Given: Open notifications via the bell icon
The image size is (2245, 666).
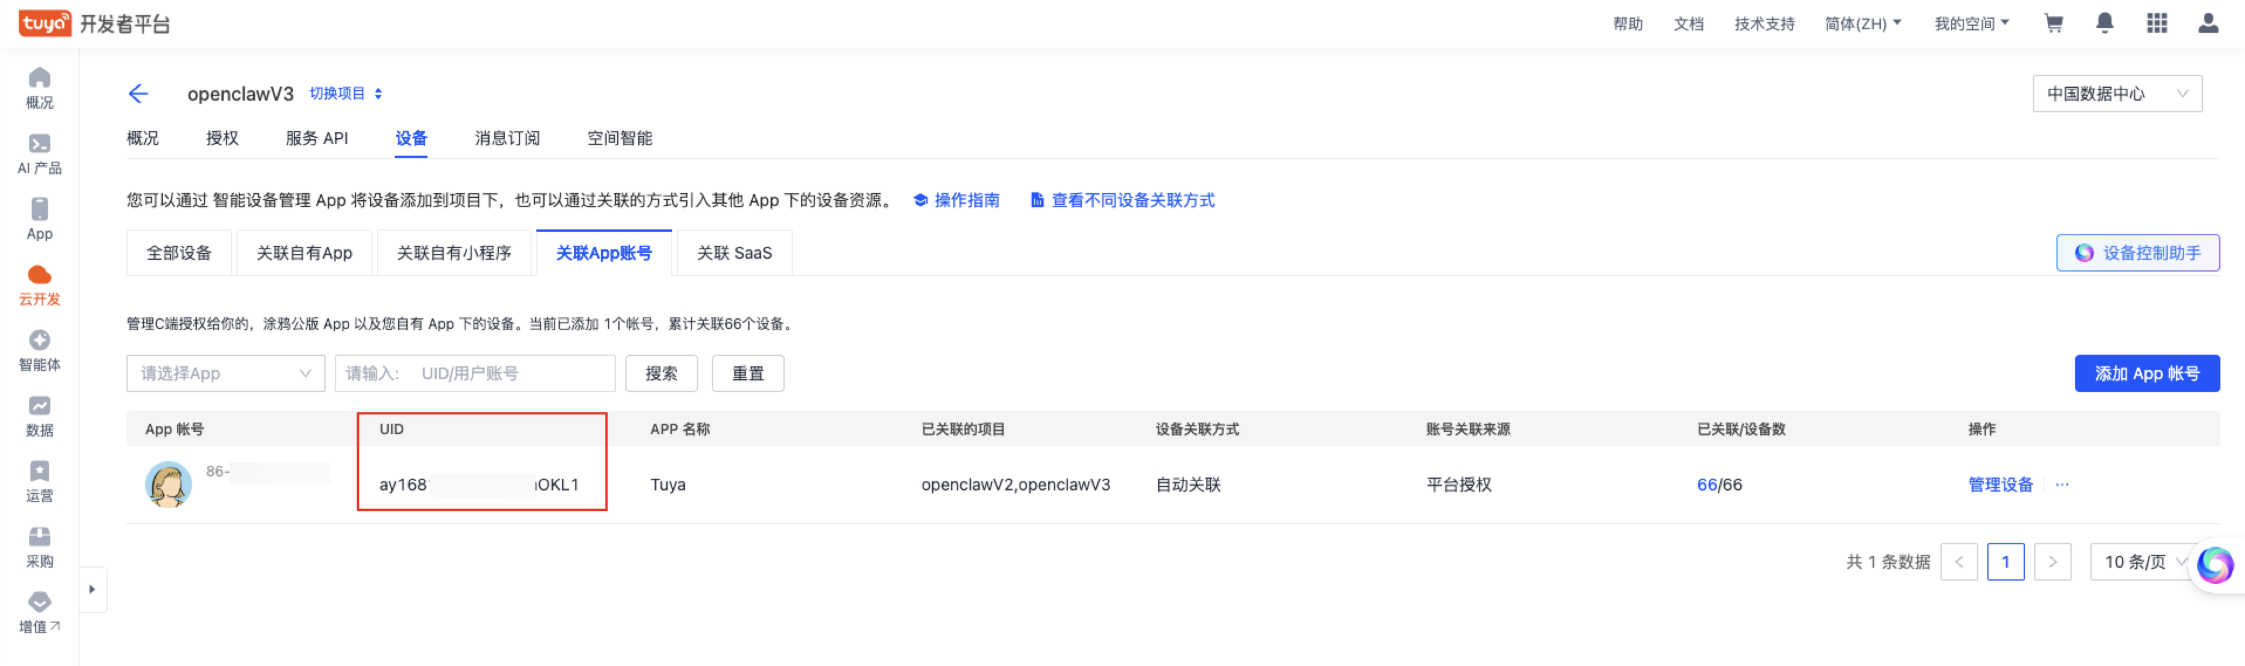Looking at the screenshot, I should pyautogui.click(x=2104, y=23).
